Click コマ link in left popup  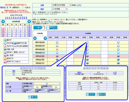coord(14,75)
